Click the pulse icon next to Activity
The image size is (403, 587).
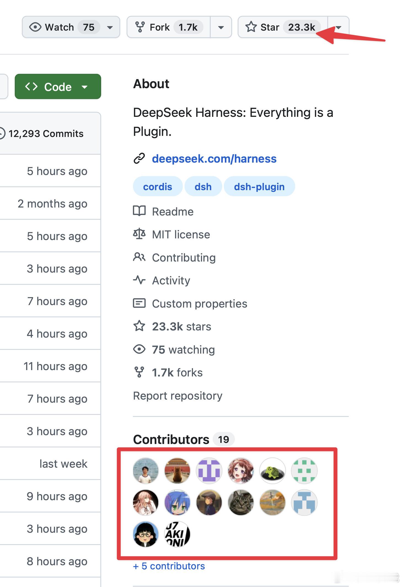(x=139, y=280)
